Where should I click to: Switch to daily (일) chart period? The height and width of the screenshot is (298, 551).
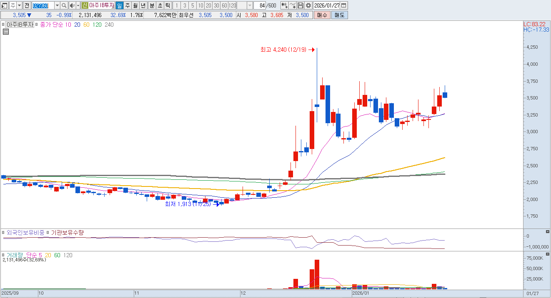coord(120,5)
